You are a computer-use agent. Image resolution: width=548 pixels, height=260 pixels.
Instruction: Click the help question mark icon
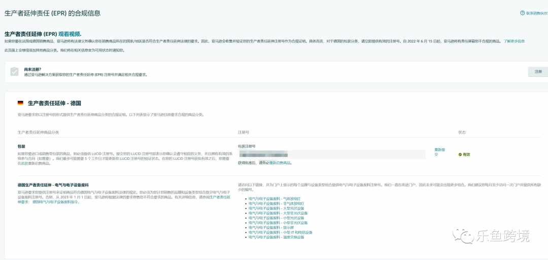tap(523, 13)
